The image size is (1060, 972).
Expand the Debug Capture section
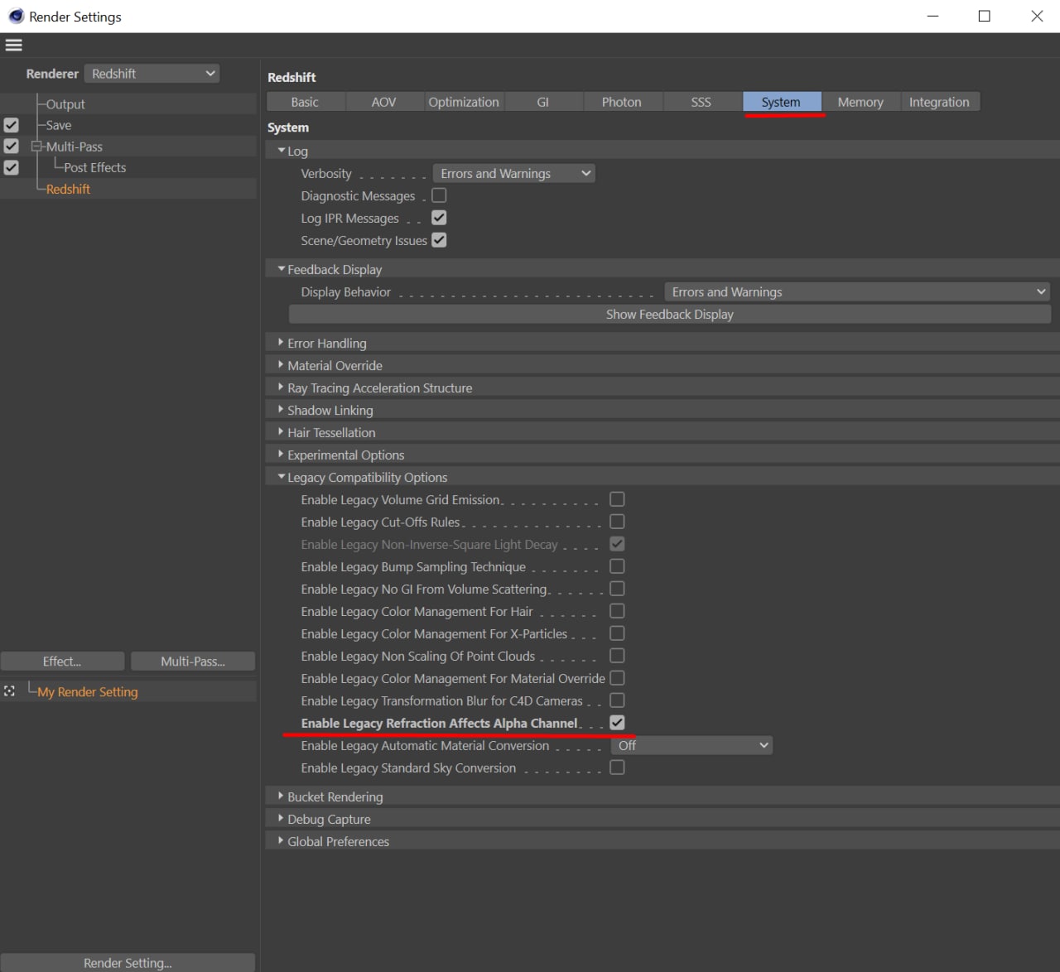tap(282, 819)
